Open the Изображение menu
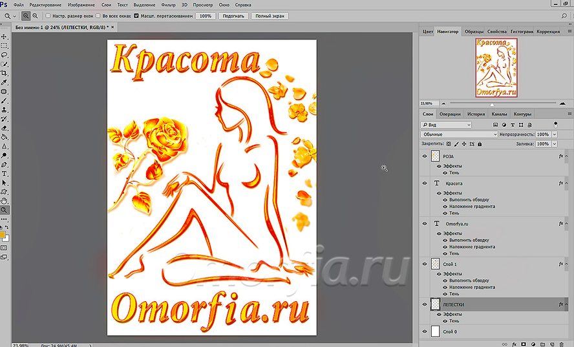Viewport: 574px width, 347px height. coord(81,5)
